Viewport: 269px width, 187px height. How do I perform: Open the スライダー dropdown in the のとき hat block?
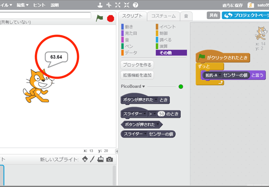(x=145, y=114)
